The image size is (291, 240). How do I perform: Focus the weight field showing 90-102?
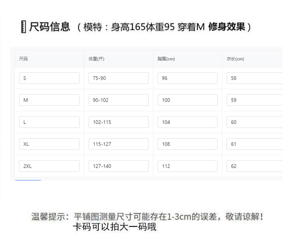tap(118, 100)
